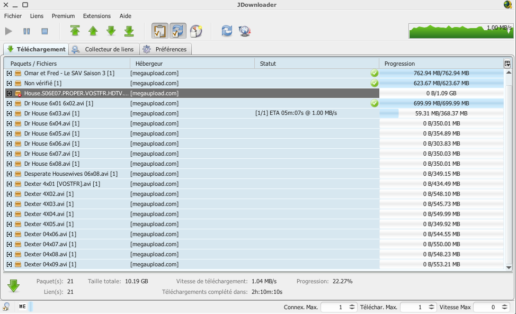Click the Téléchar. Max. value field
This screenshot has height=314, width=516.
414,307
